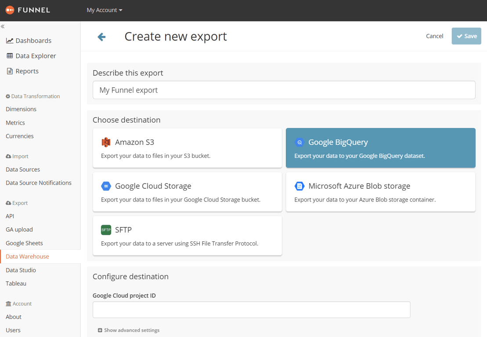The height and width of the screenshot is (337, 487).
Task: Click the Save checkmark icon
Action: pyautogui.click(x=459, y=36)
